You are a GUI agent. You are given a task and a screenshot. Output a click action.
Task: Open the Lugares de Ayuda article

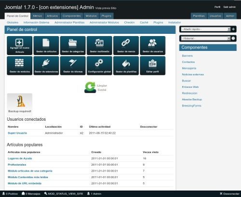[20, 158]
